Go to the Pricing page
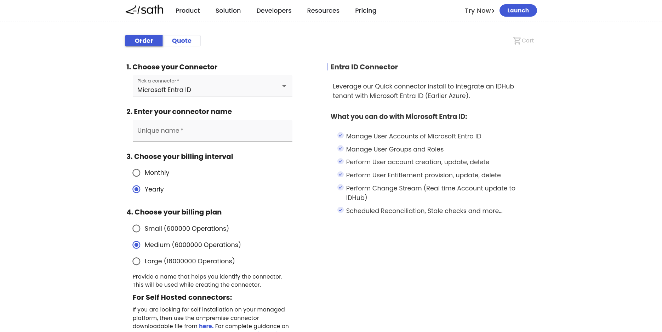The height and width of the screenshot is (332, 662). [366, 11]
